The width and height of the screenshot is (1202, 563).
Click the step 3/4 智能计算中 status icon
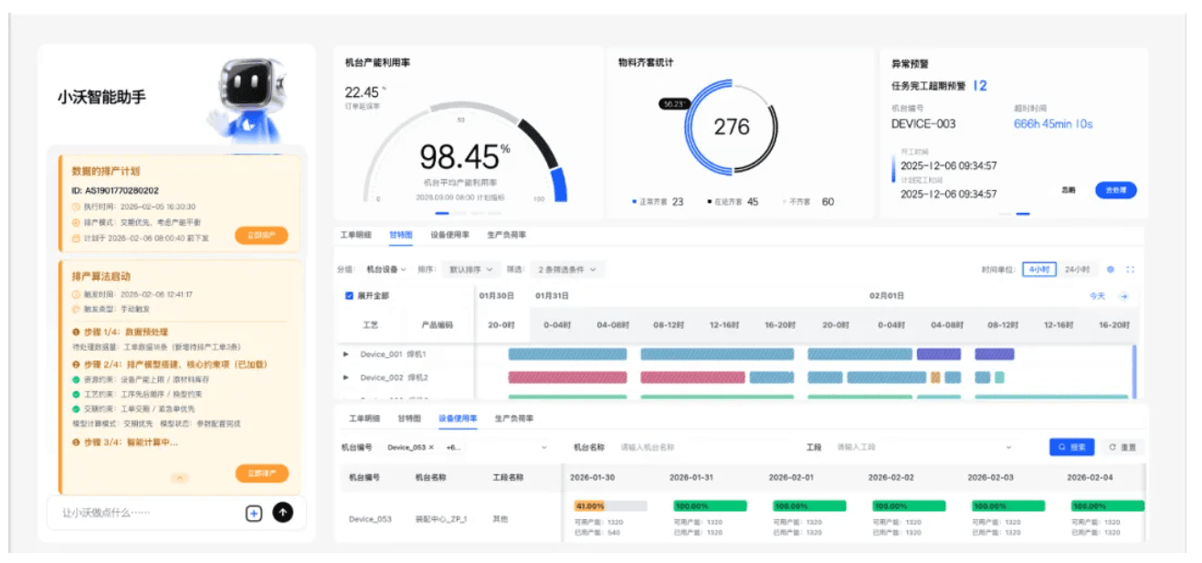coord(76,442)
